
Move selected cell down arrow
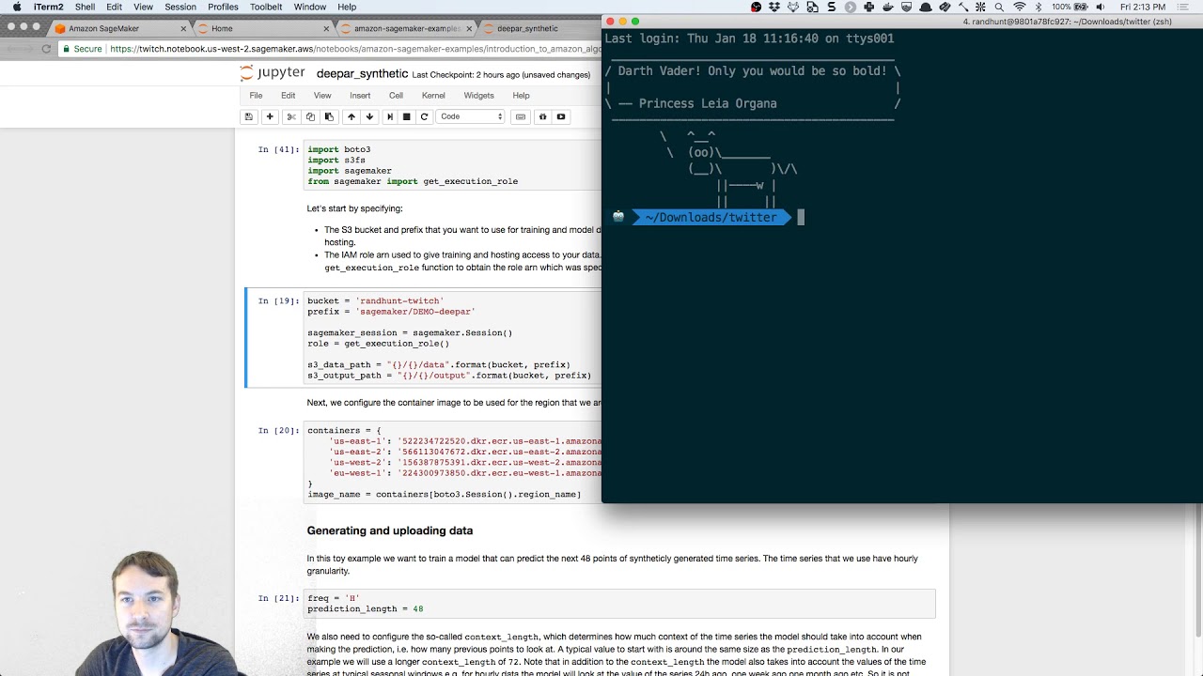click(x=369, y=116)
